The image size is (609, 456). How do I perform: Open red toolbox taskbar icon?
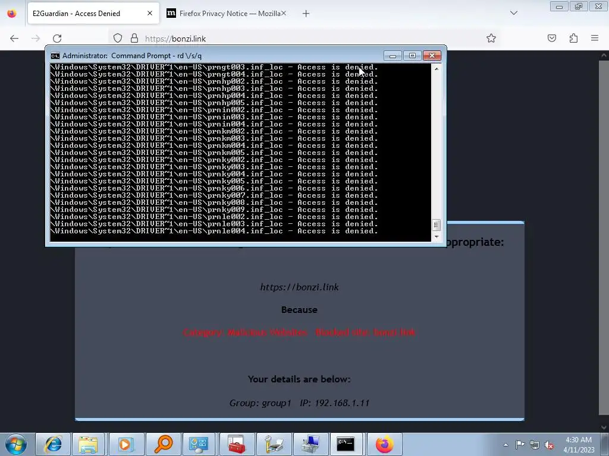coord(236,444)
